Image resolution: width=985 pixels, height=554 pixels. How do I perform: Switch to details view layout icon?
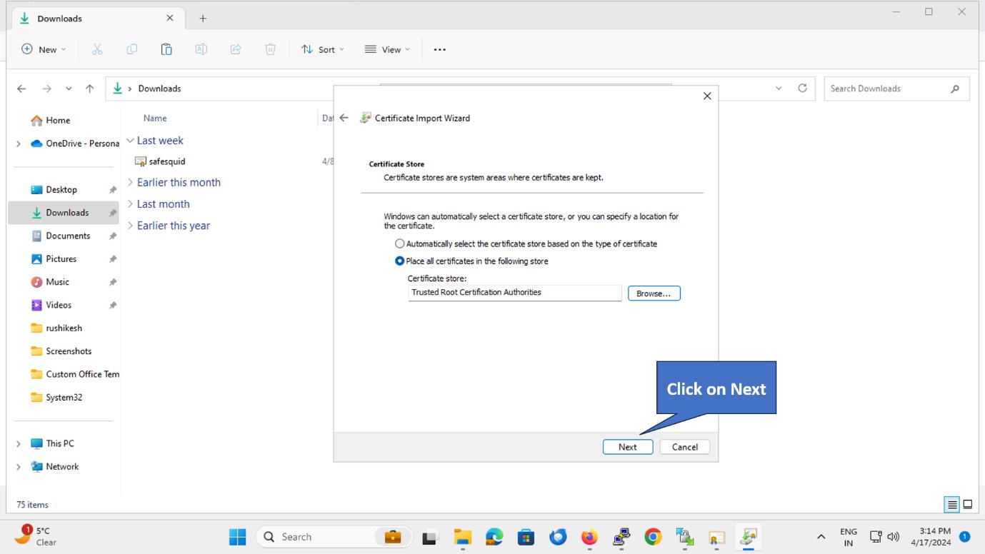pos(951,505)
